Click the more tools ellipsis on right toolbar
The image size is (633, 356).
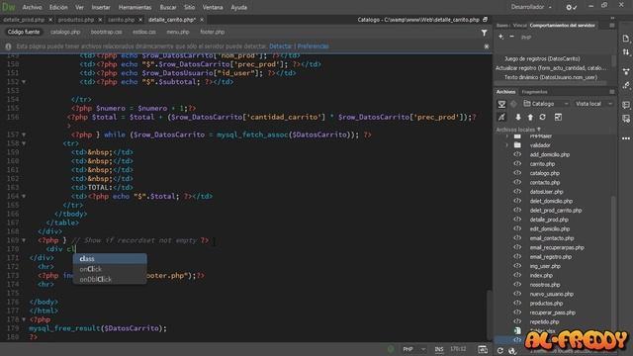click(626, 138)
